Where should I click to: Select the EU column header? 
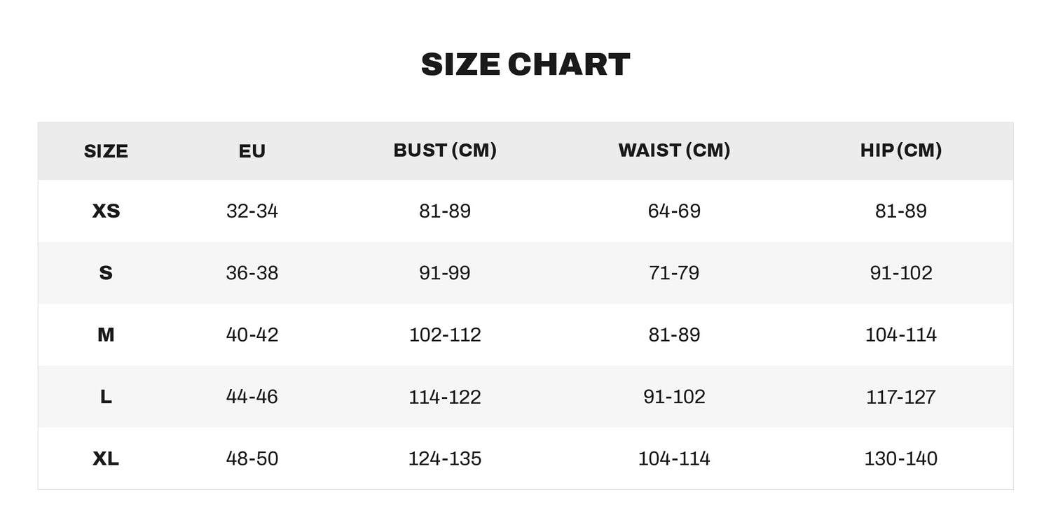click(252, 151)
